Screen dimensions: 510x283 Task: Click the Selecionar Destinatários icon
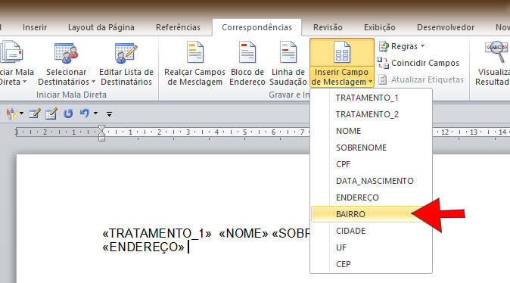click(66, 54)
